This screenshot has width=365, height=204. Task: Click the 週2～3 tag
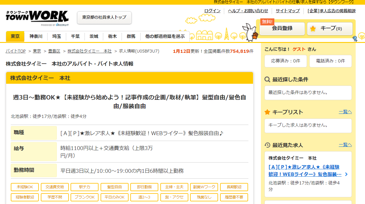click(x=144, y=197)
